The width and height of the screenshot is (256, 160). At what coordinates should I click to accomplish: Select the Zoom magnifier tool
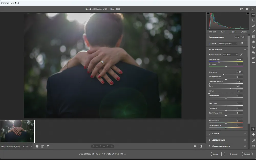253,129
